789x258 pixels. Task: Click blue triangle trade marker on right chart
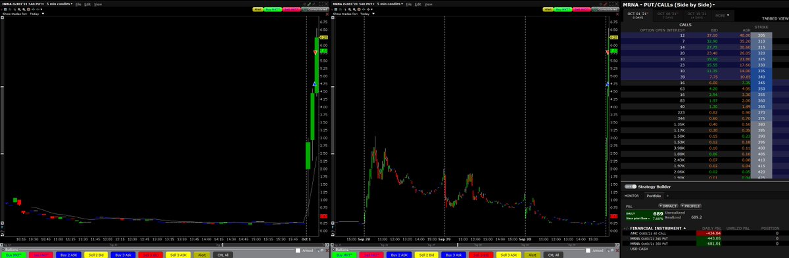[607, 85]
